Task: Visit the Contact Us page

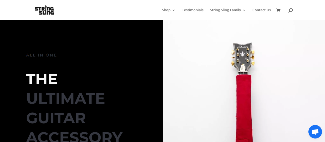Action: 261,10
